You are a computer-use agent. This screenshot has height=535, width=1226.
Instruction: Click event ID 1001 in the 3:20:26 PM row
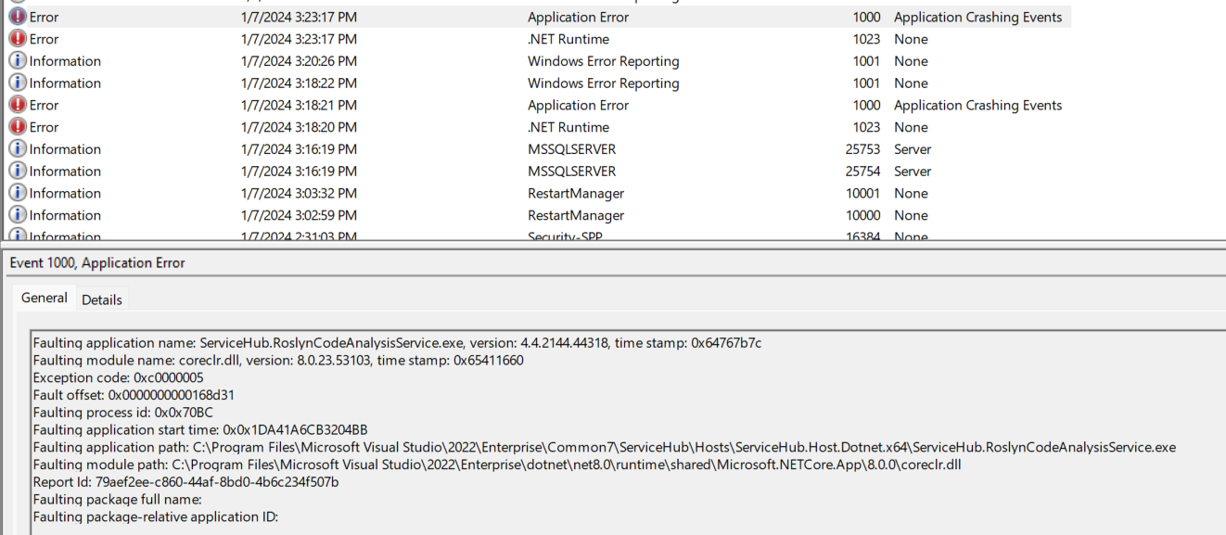(866, 61)
